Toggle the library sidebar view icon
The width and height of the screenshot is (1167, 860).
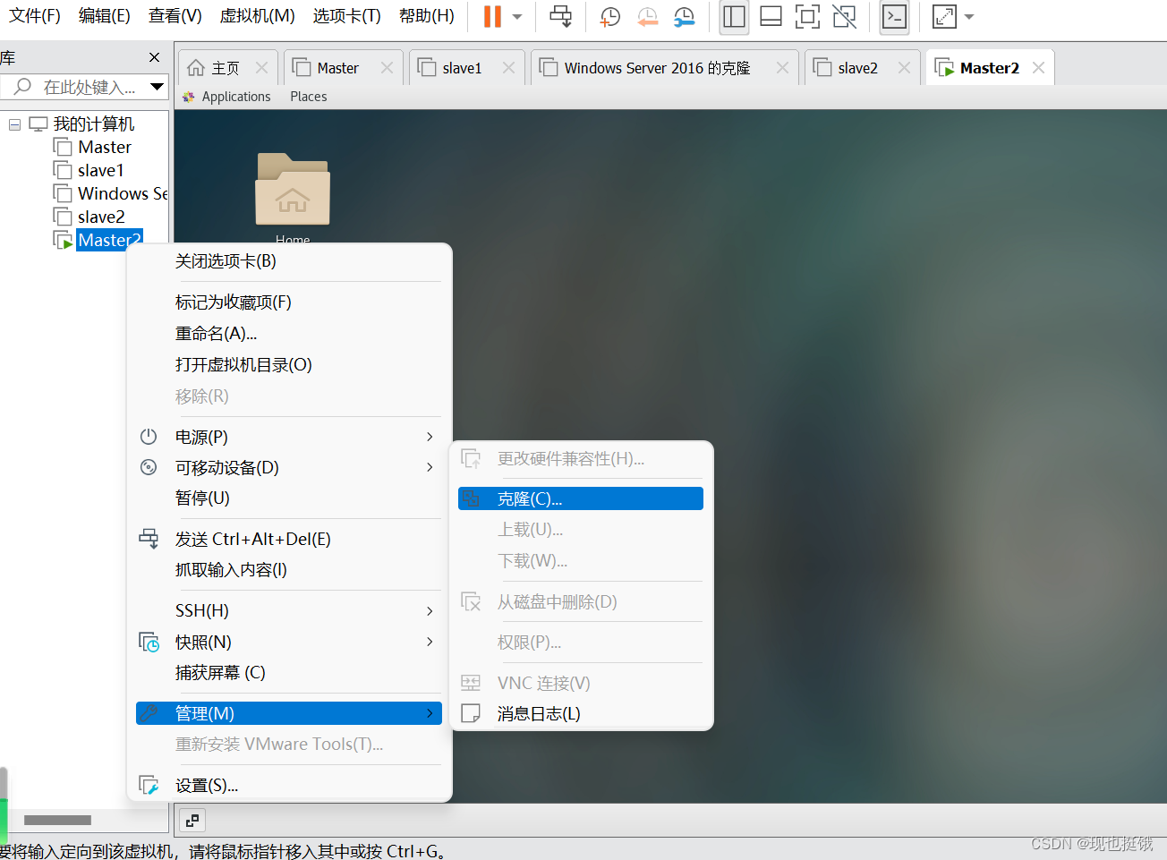point(734,16)
